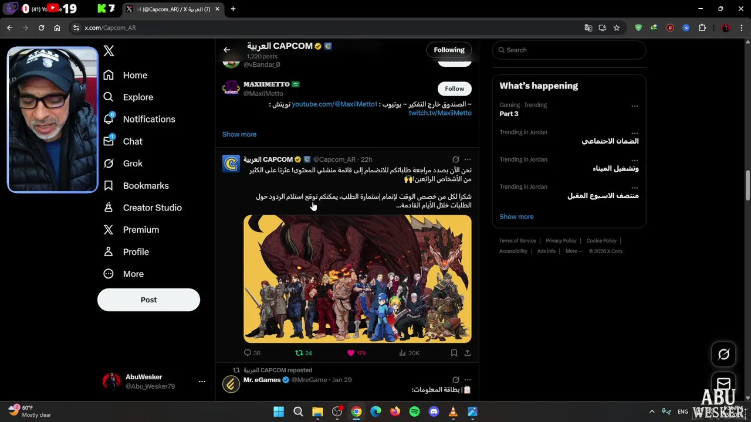Open Chrome three-dot menu
This screenshot has height=422, width=751.
click(742, 28)
